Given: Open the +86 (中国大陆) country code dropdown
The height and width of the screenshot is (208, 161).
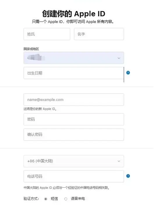Looking at the screenshot, I should 74,161.
